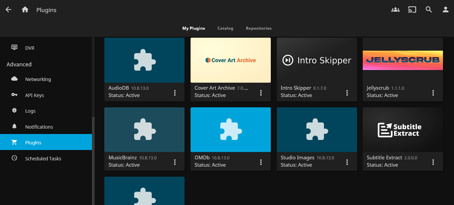454x205 pixels.
Task: Open Networking in the sidebar
Action: [x=38, y=79]
